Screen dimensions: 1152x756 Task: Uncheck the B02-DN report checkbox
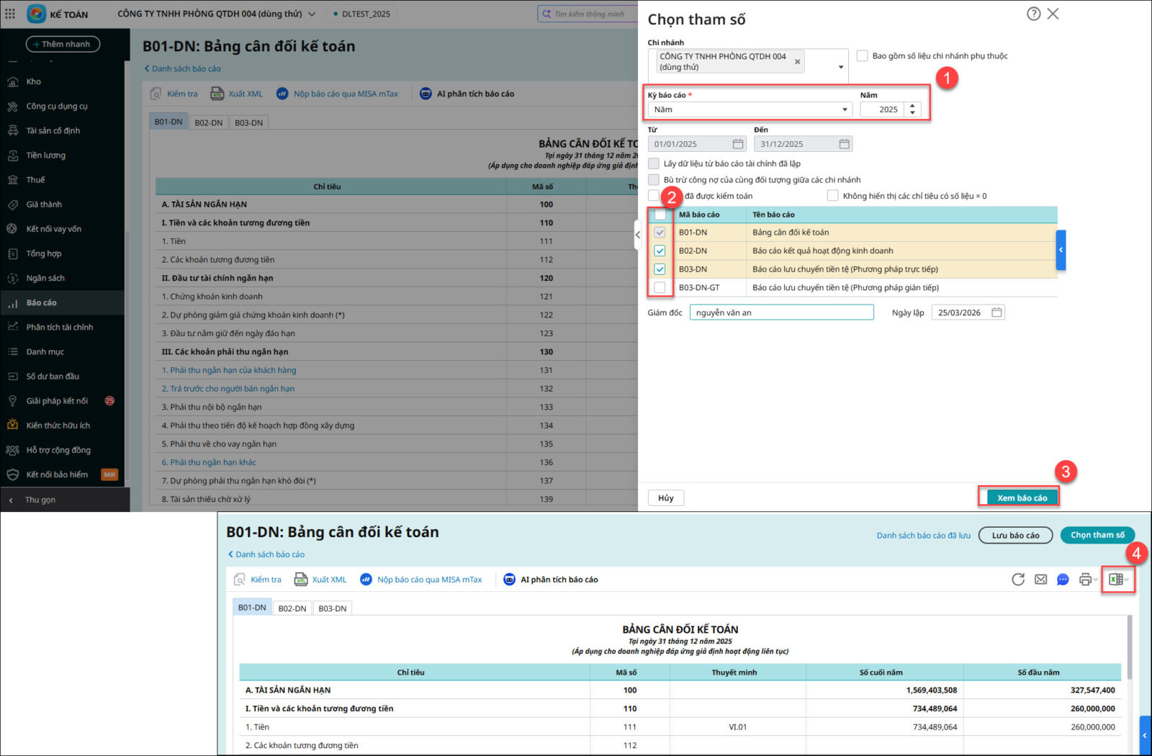point(660,251)
